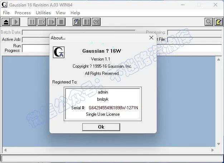Click the kill job stop icon

pyautogui.click(x=61, y=22)
